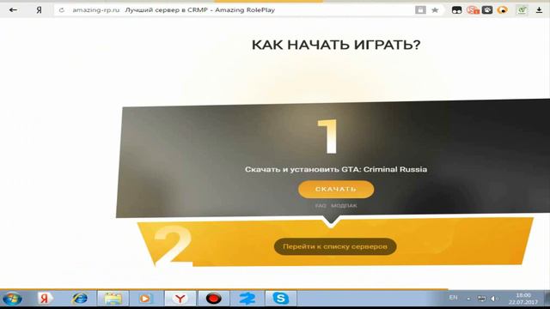
Task: Show hidden tray icons arrow
Action: 468,299
